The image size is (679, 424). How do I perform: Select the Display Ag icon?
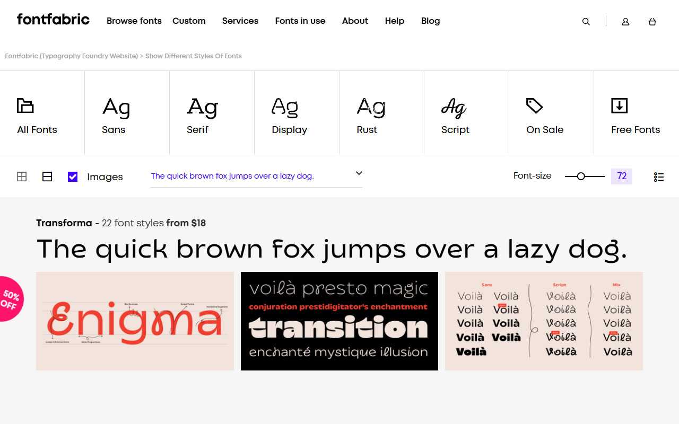(285, 107)
